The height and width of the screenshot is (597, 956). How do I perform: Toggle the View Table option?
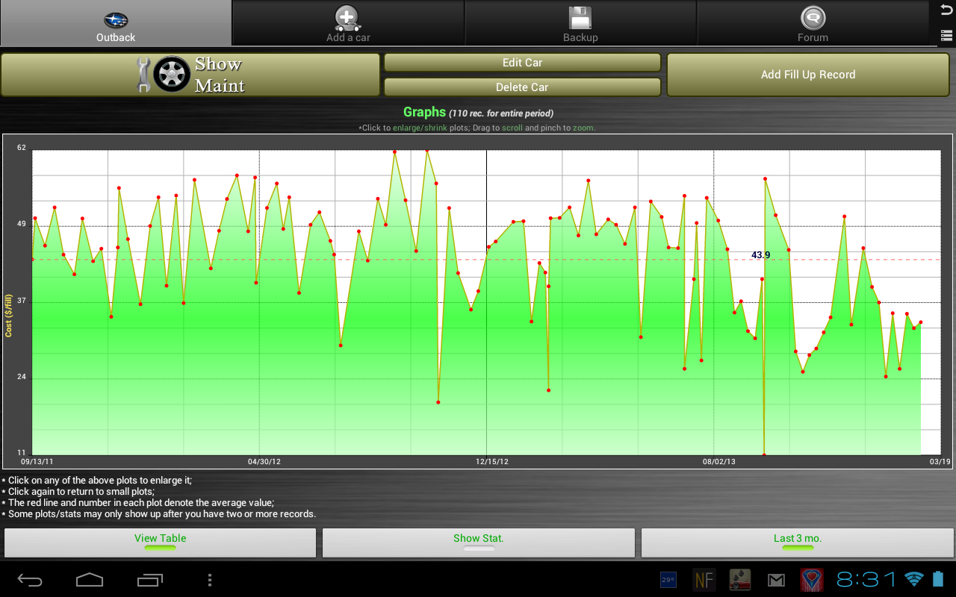tap(161, 543)
